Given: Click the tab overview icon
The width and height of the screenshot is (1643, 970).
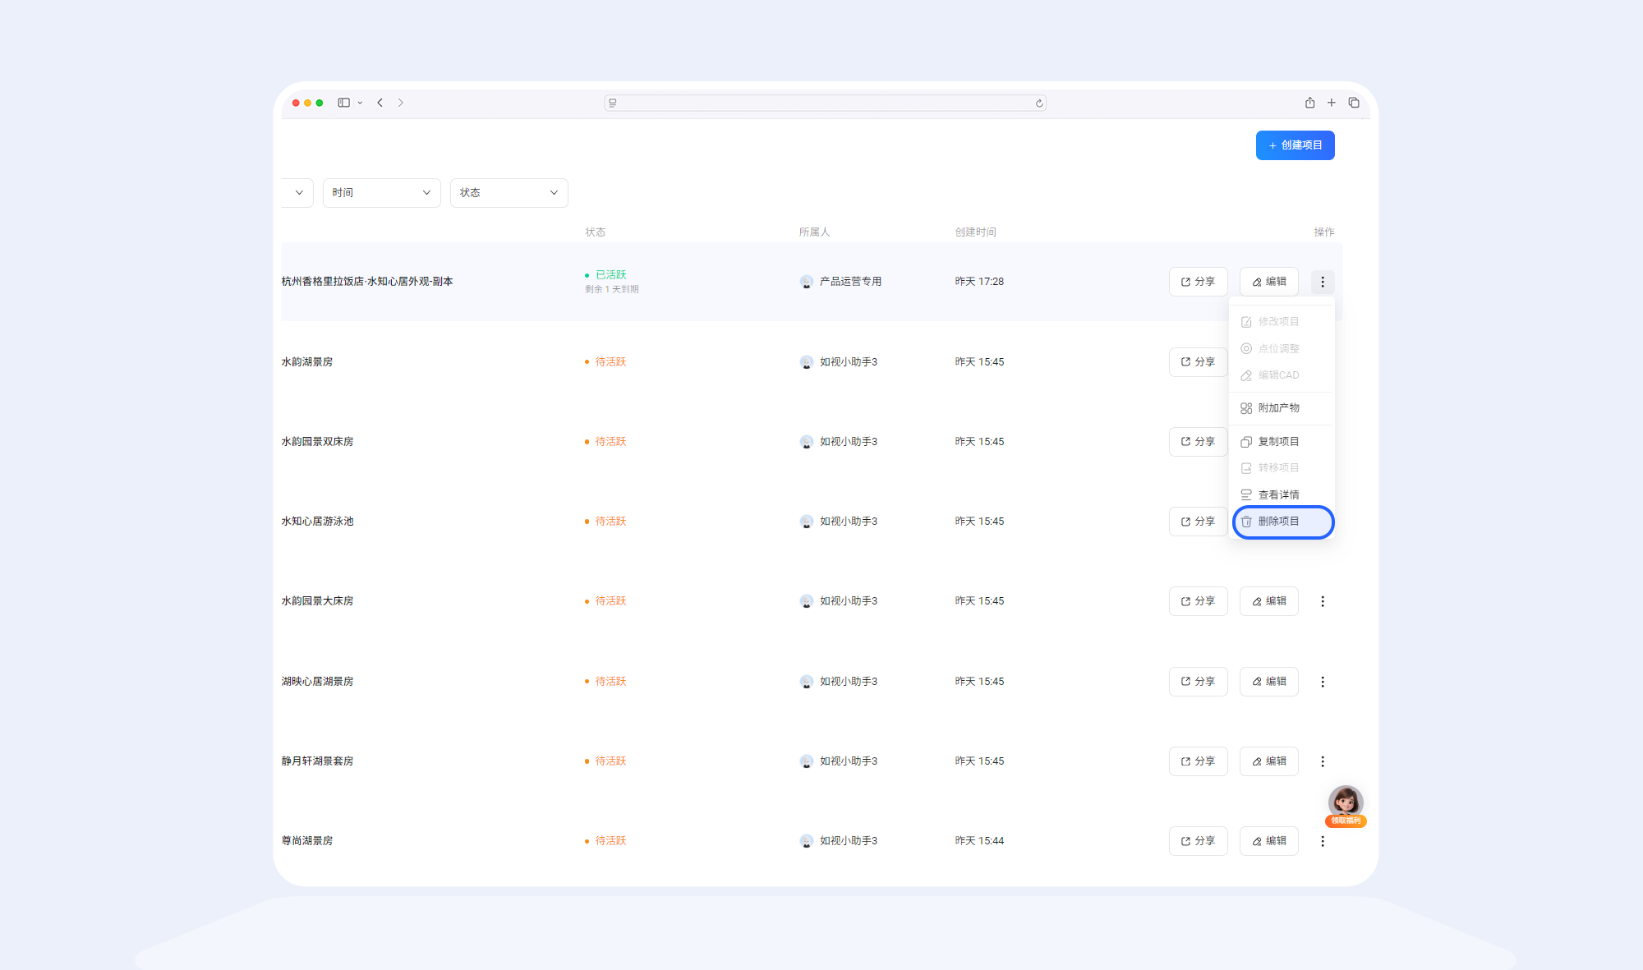Looking at the screenshot, I should [x=1354, y=103].
